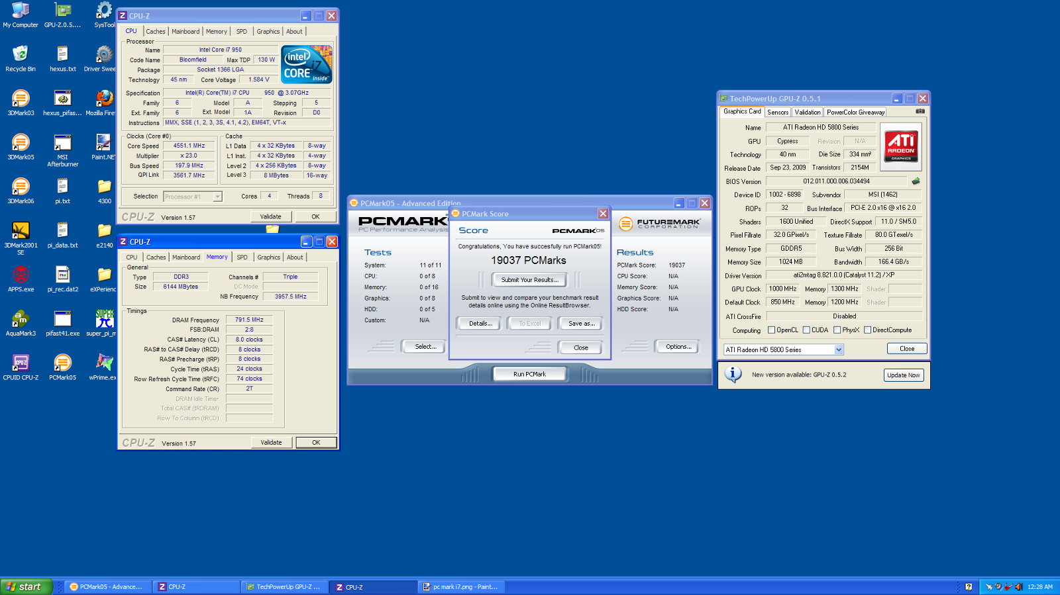Toggle the DirectCompute checkbox in GPU-Z
Image resolution: width=1060 pixels, height=595 pixels.
(x=867, y=330)
